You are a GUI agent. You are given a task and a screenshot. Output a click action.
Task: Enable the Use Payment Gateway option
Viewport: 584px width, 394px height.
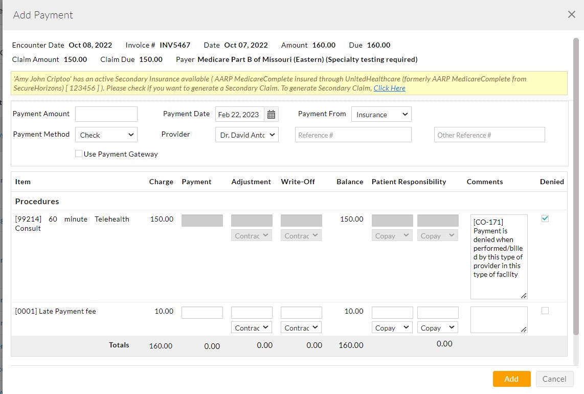pyautogui.click(x=79, y=154)
